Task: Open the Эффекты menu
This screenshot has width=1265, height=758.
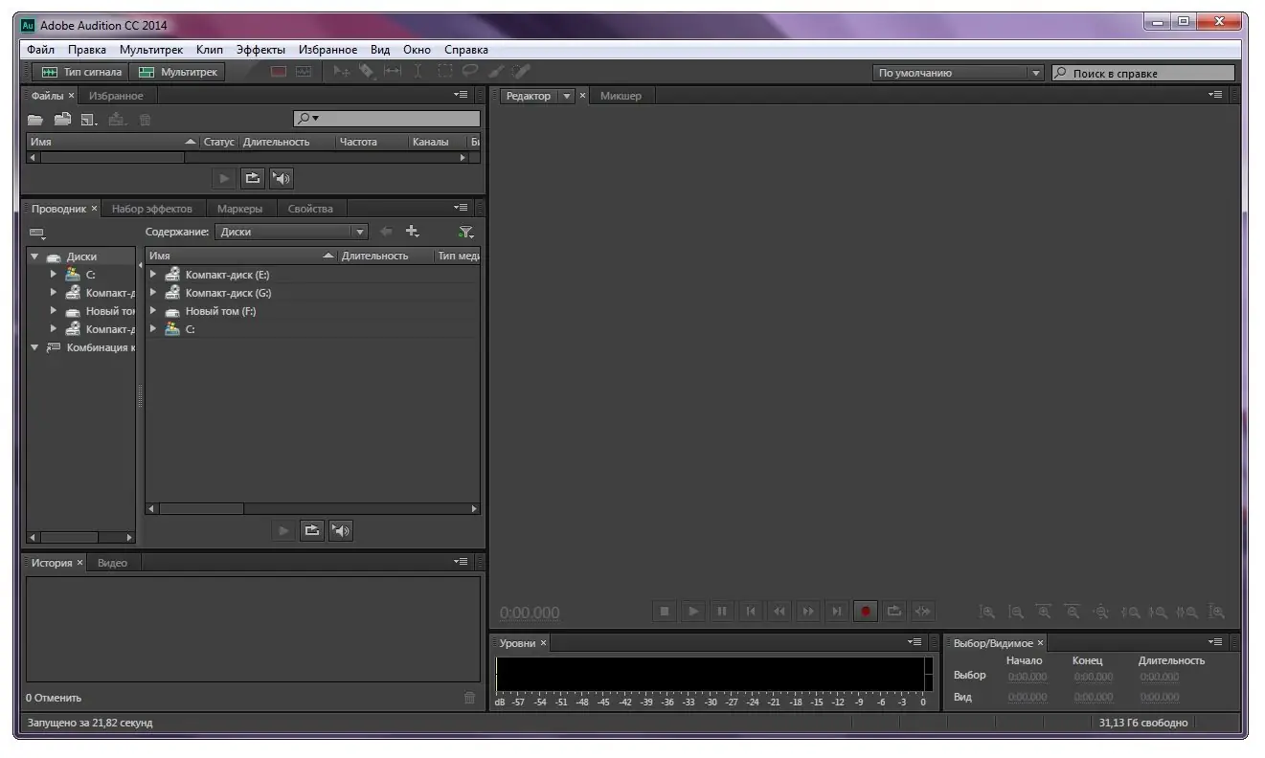Action: pos(260,50)
